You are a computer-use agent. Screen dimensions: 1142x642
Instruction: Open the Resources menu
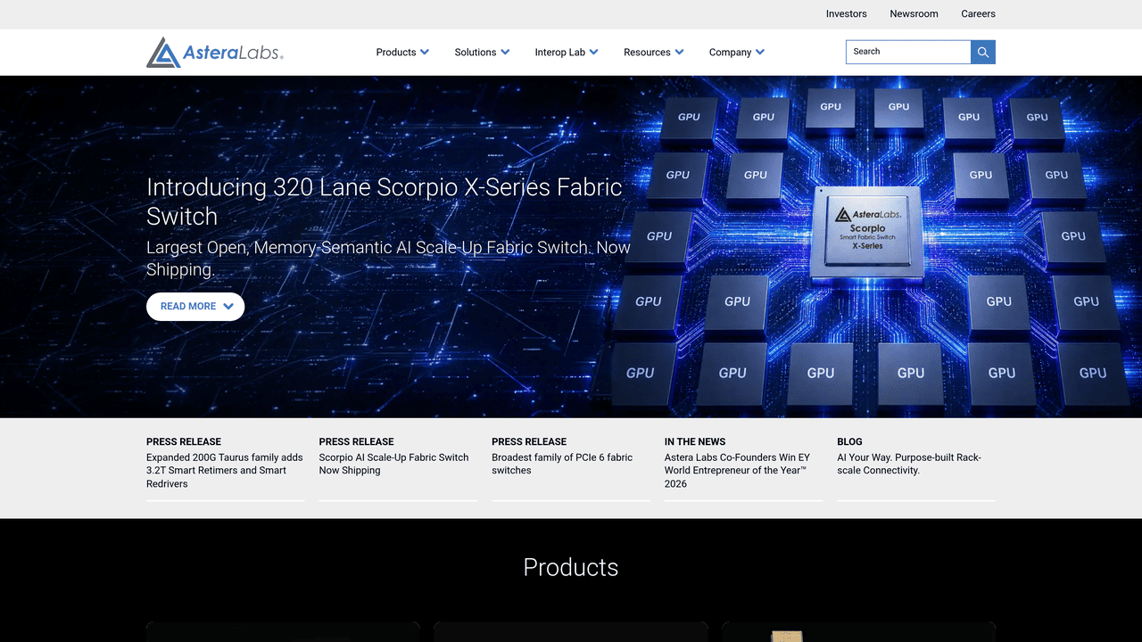click(x=647, y=53)
